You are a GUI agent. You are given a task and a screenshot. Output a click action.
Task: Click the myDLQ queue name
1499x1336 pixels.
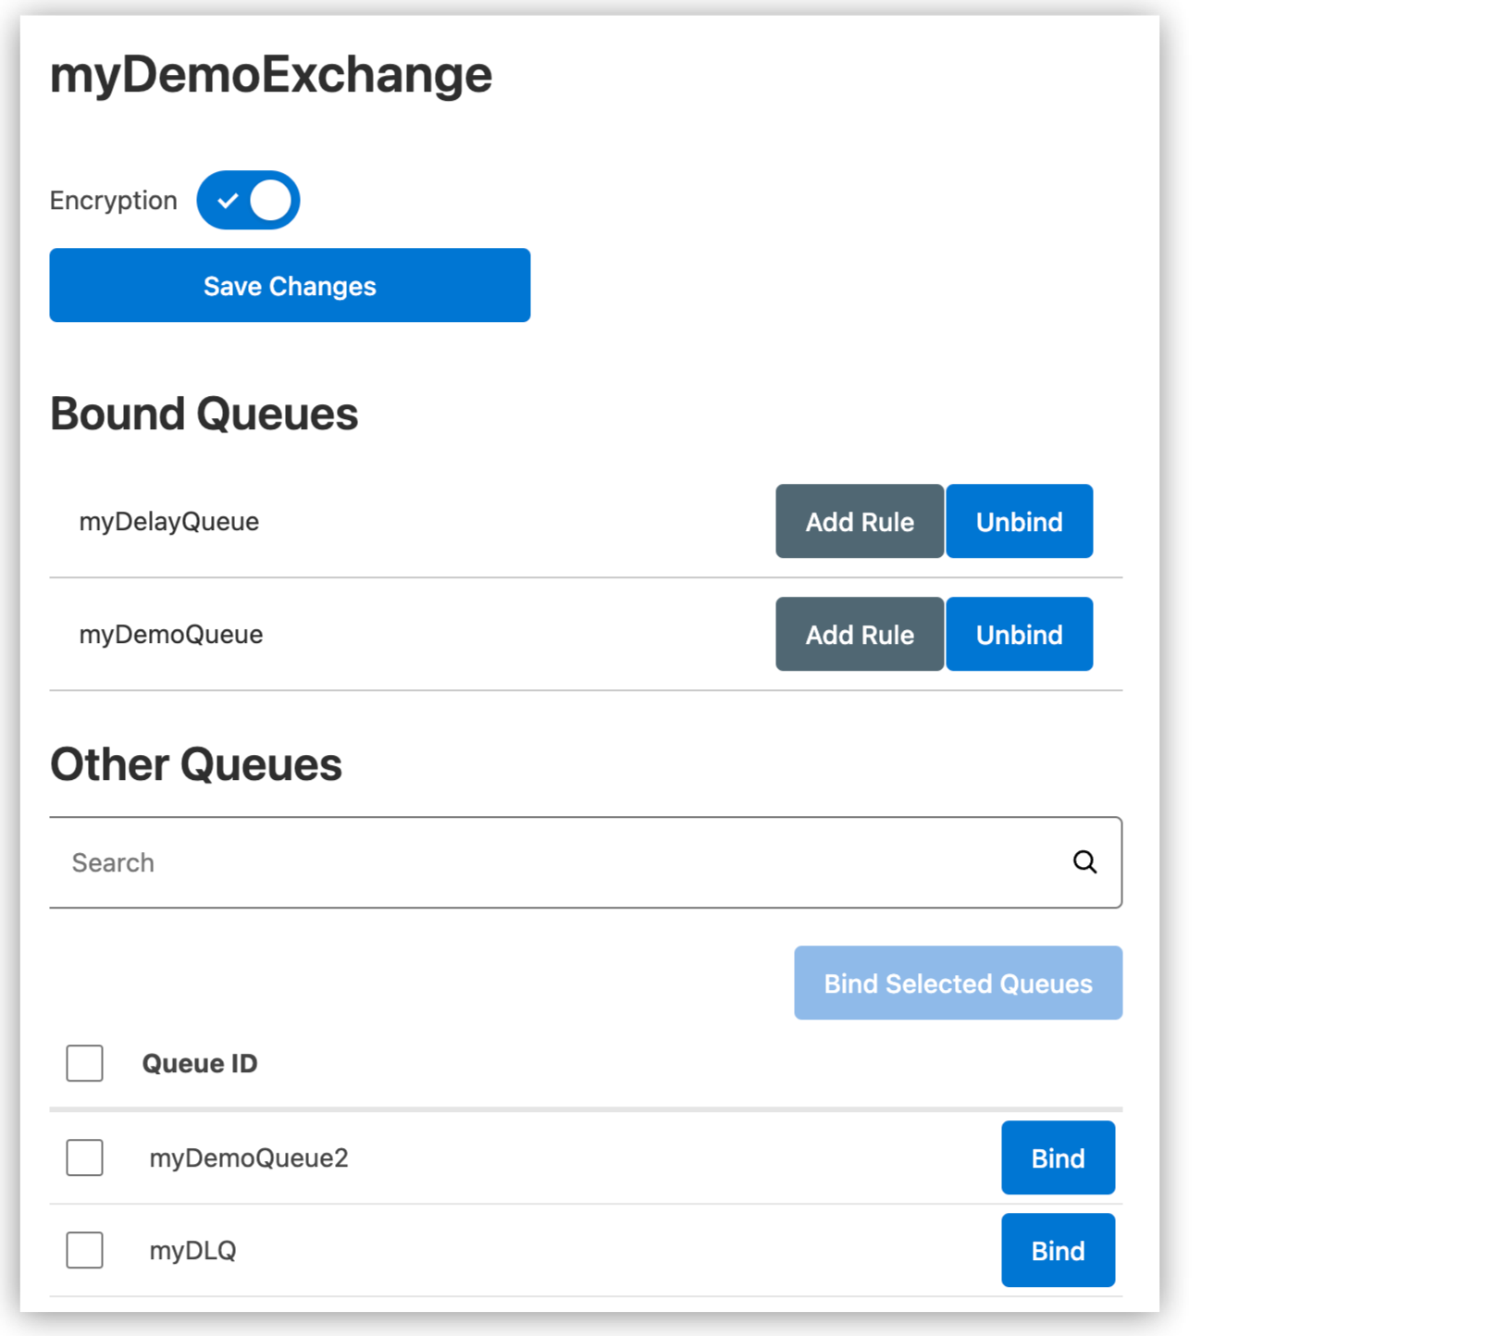[193, 1250]
